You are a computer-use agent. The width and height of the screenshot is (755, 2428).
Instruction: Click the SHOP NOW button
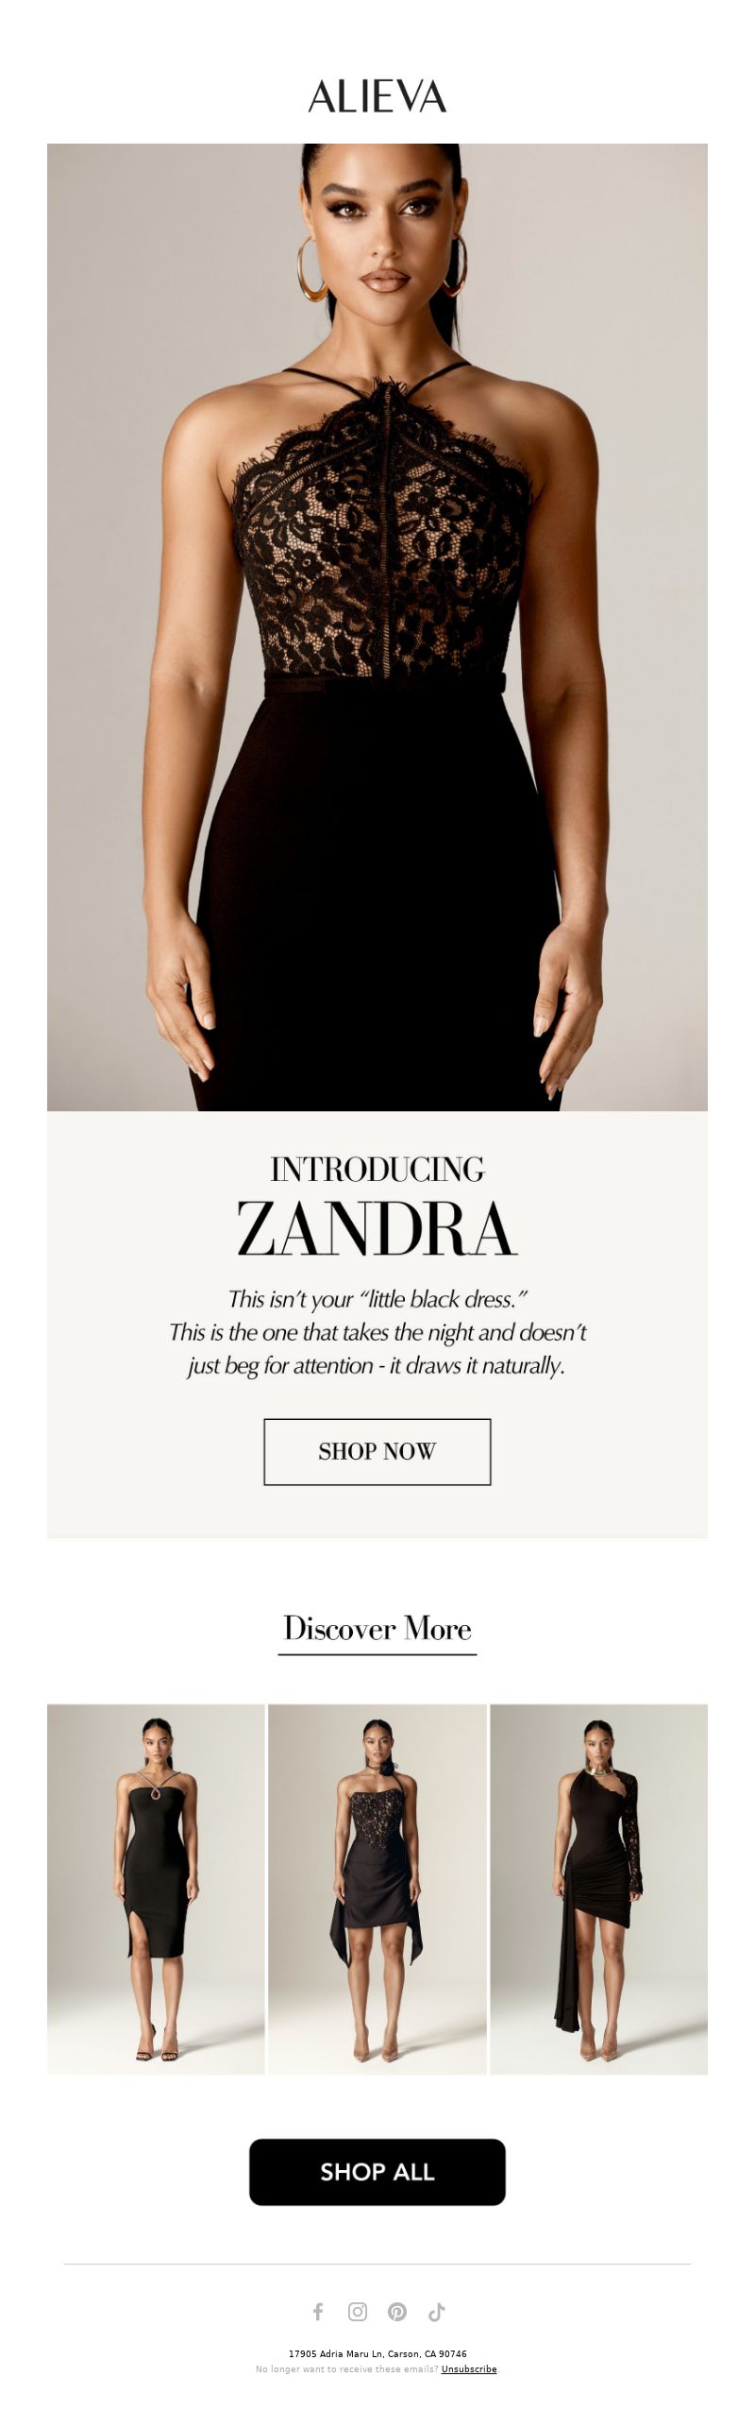(377, 1451)
